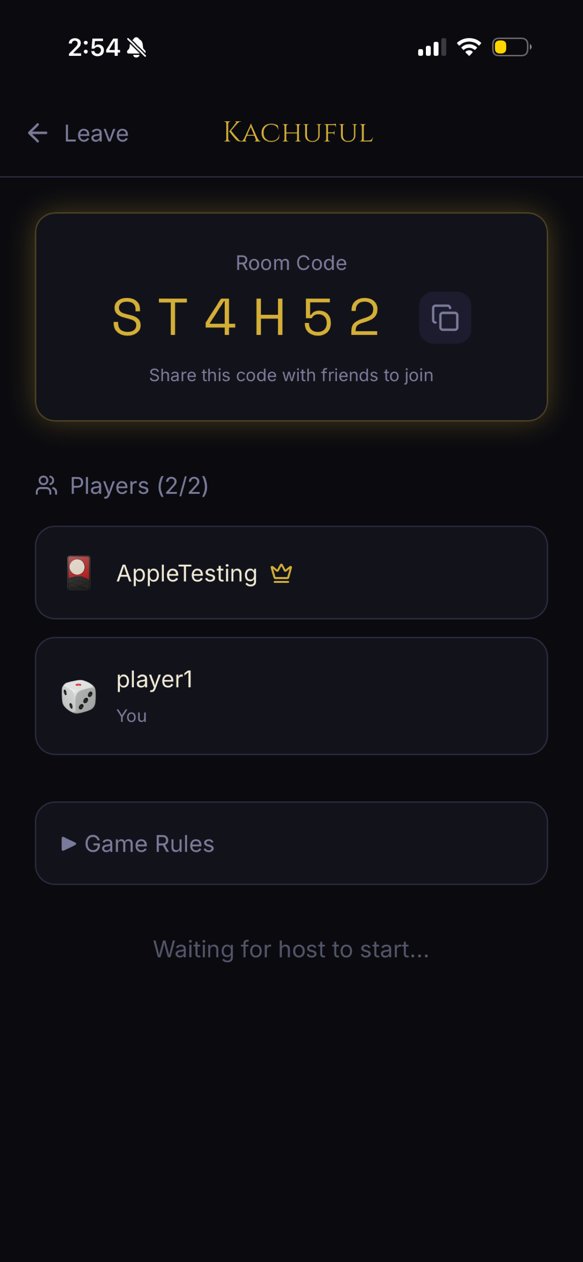Tap the back arrow icon beside Leave

[38, 133]
